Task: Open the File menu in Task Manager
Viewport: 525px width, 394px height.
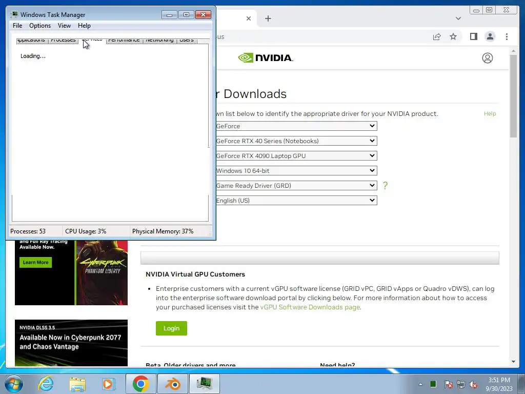Action: pyautogui.click(x=17, y=26)
